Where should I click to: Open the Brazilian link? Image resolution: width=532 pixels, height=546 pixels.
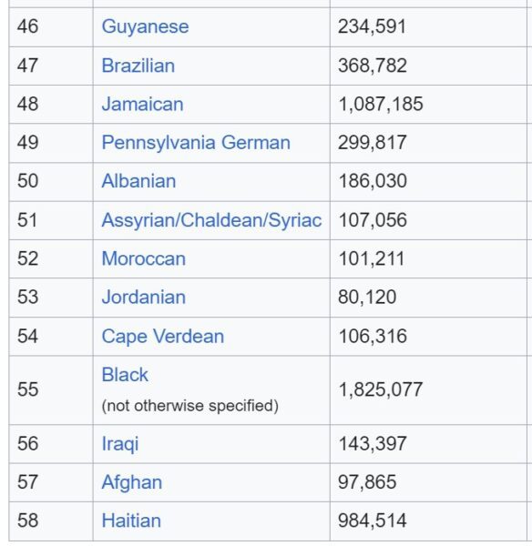pyautogui.click(x=138, y=66)
